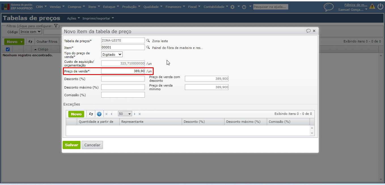Open the Compras menu

76,7
